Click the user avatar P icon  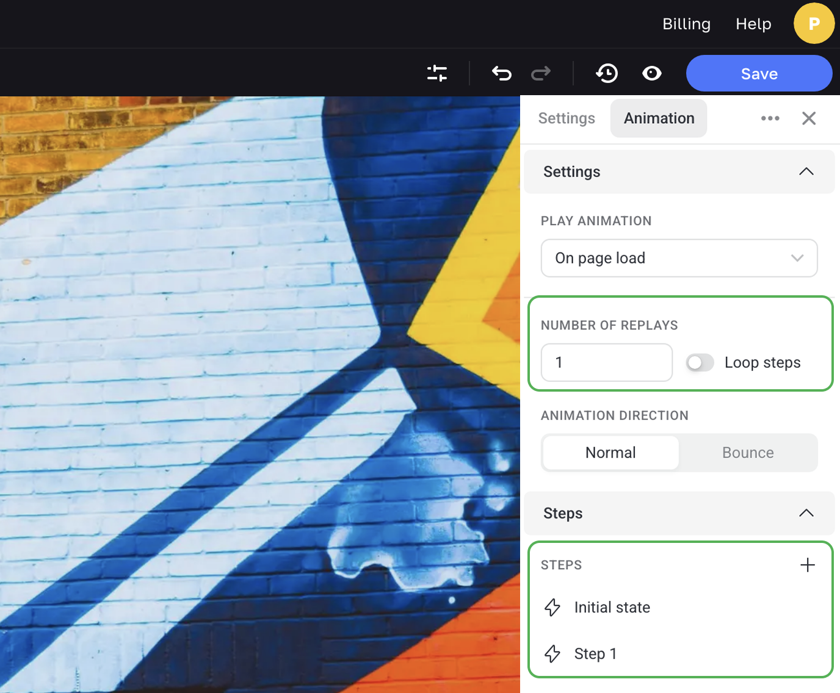pos(814,24)
